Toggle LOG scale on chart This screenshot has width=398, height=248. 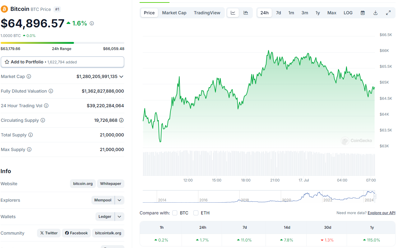348,13
